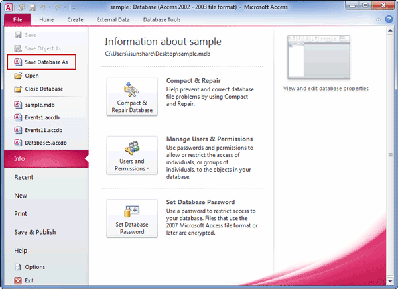Open the Undo history dropdown arrow
The image size is (398, 289).
50,7
